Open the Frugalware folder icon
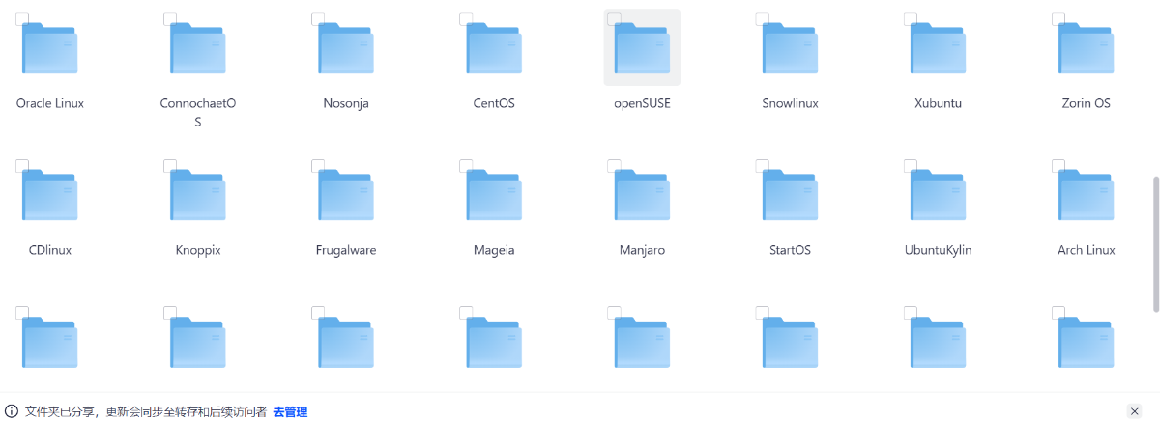The width and height of the screenshot is (1160, 421). (346, 195)
